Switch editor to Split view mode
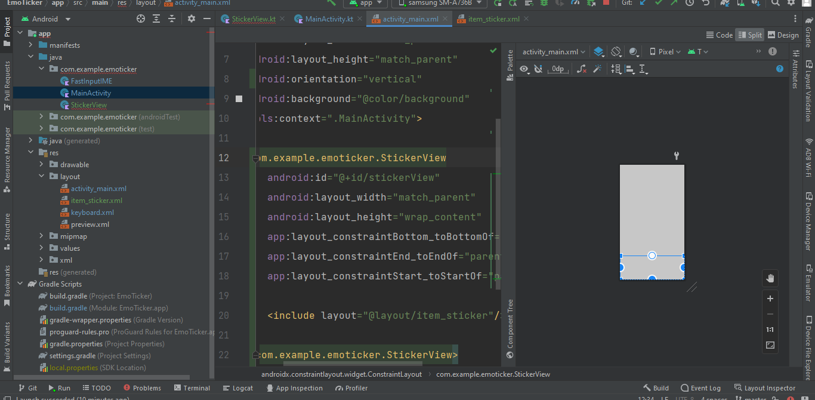815x400 pixels. (750, 35)
